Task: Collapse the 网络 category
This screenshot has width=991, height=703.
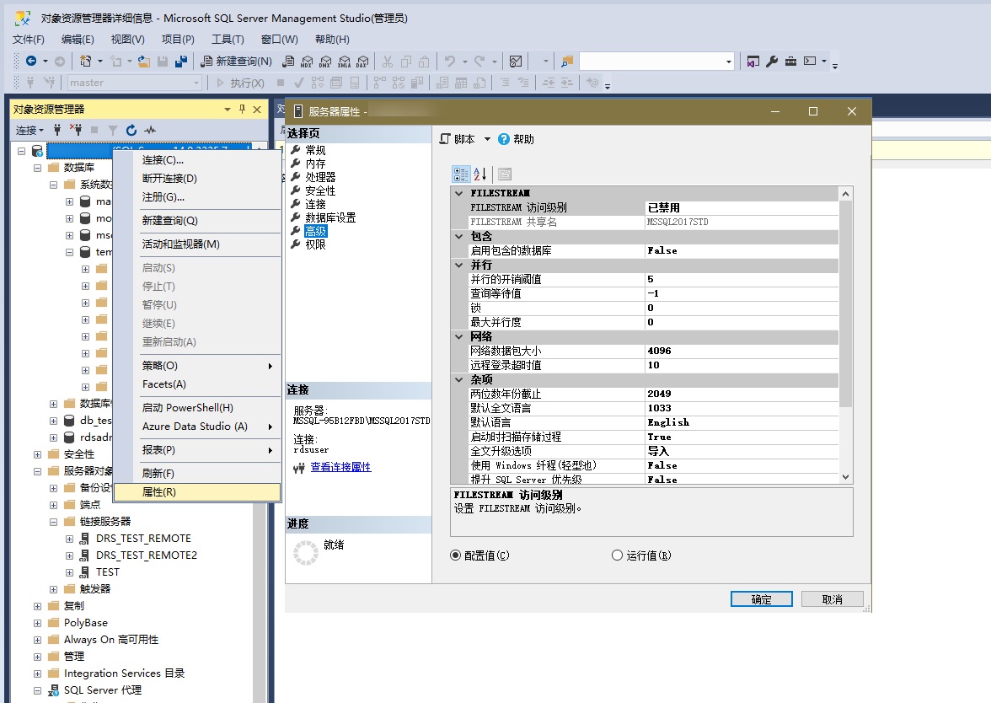Action: (x=459, y=336)
